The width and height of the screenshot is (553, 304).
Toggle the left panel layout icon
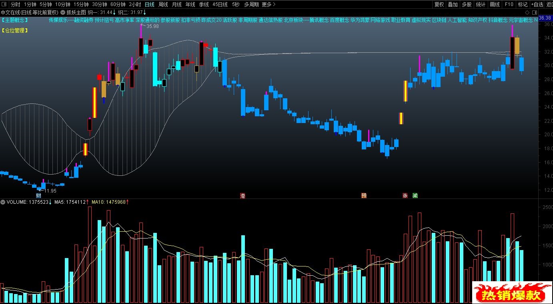click(4, 4)
